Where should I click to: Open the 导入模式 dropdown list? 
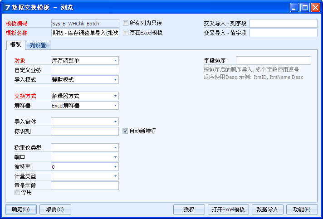tap(115, 80)
